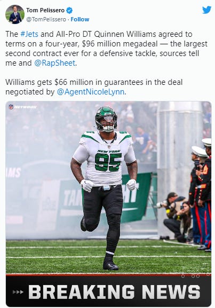The width and height of the screenshot is (215, 308).
Task: Click the green 95 jersey number
Action: click(x=108, y=162)
